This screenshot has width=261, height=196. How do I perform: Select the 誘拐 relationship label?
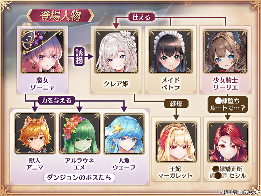[x=79, y=57]
